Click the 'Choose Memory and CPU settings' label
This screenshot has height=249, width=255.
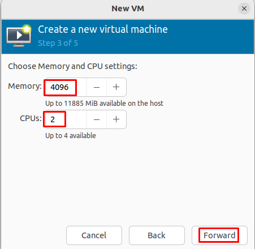(72, 66)
